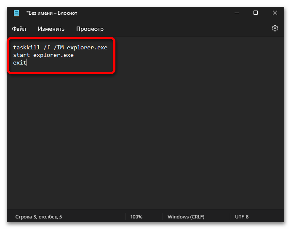The image size is (291, 229).
Task: Click explorer.exe in the first line
Action: click(x=87, y=48)
